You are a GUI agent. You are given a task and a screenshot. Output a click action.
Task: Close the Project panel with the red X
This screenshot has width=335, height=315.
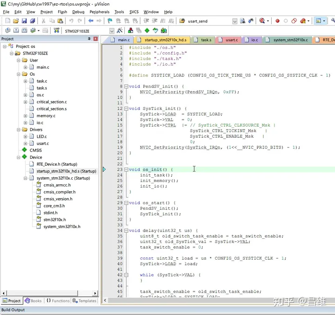95,39
